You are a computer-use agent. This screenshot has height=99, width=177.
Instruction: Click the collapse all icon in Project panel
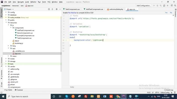point(52,9)
